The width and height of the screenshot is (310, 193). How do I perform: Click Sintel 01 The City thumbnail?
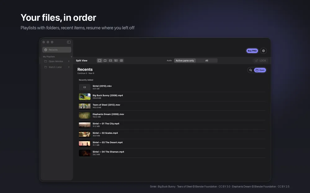(x=85, y=125)
